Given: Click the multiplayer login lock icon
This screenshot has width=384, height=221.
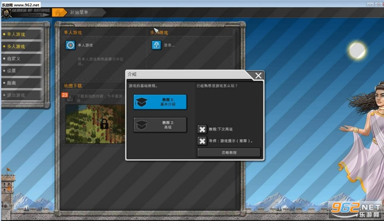Looking at the screenshot, I should (x=156, y=45).
